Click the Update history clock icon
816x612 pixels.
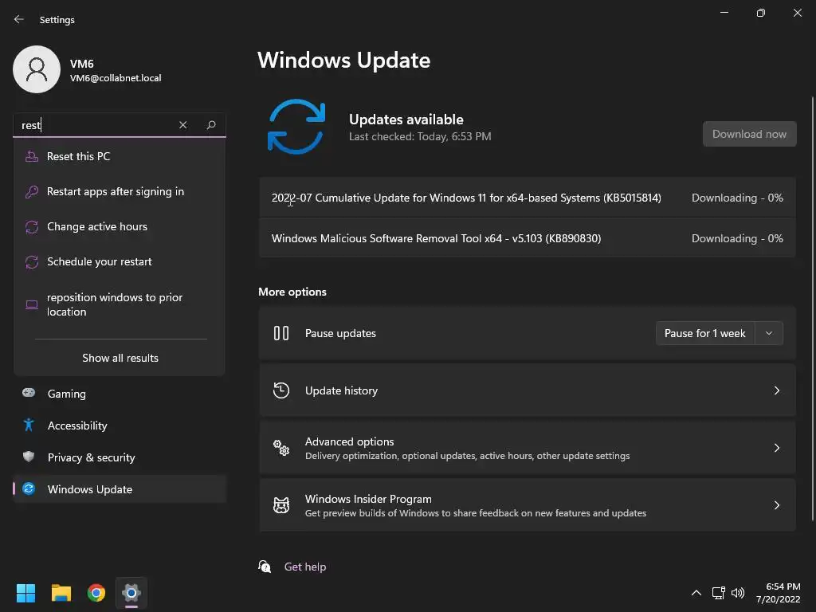tap(281, 390)
